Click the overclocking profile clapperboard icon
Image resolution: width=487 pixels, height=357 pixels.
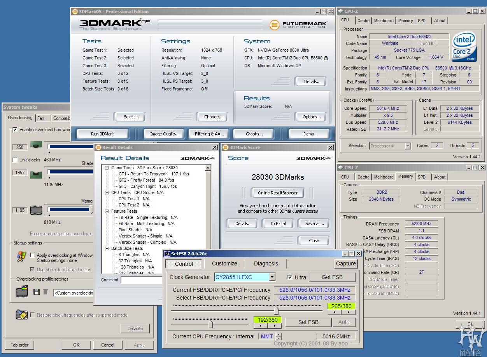(x=22, y=291)
